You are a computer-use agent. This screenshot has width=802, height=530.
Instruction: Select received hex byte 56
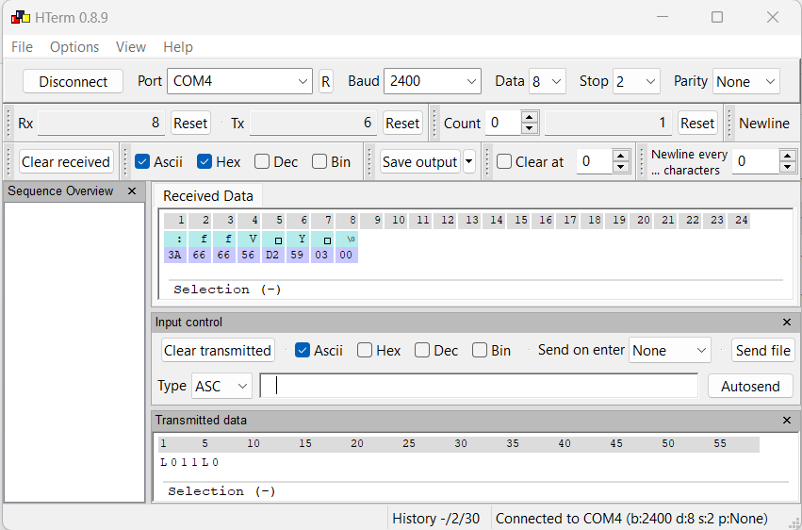[x=248, y=255]
